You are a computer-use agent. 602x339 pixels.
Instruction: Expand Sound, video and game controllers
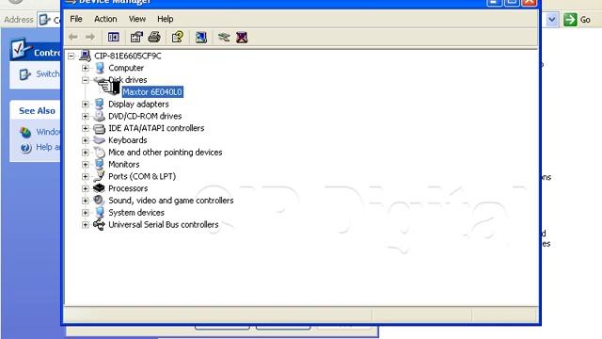click(x=86, y=201)
